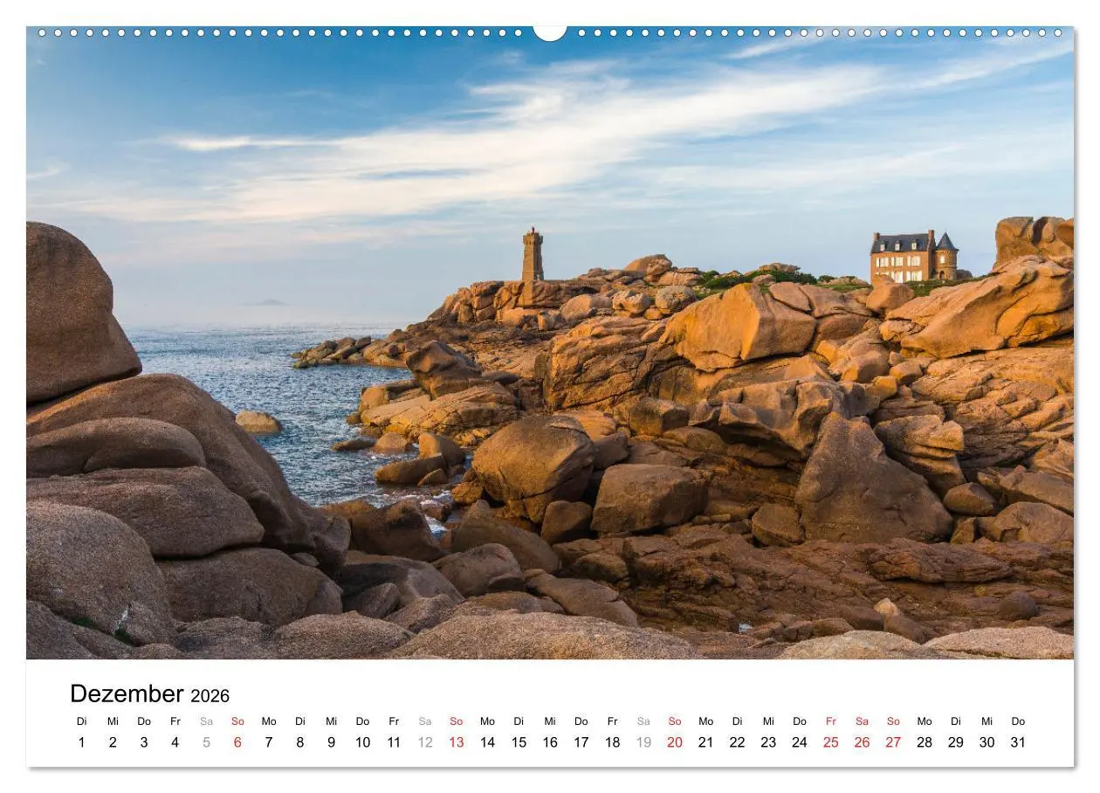The height and width of the screenshot is (793, 1100).
Task: Select the date 19 shown grayed
Action: pos(643,742)
